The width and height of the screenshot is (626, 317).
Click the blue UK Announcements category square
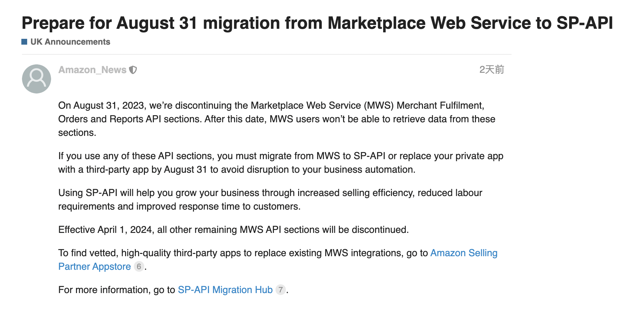point(24,42)
